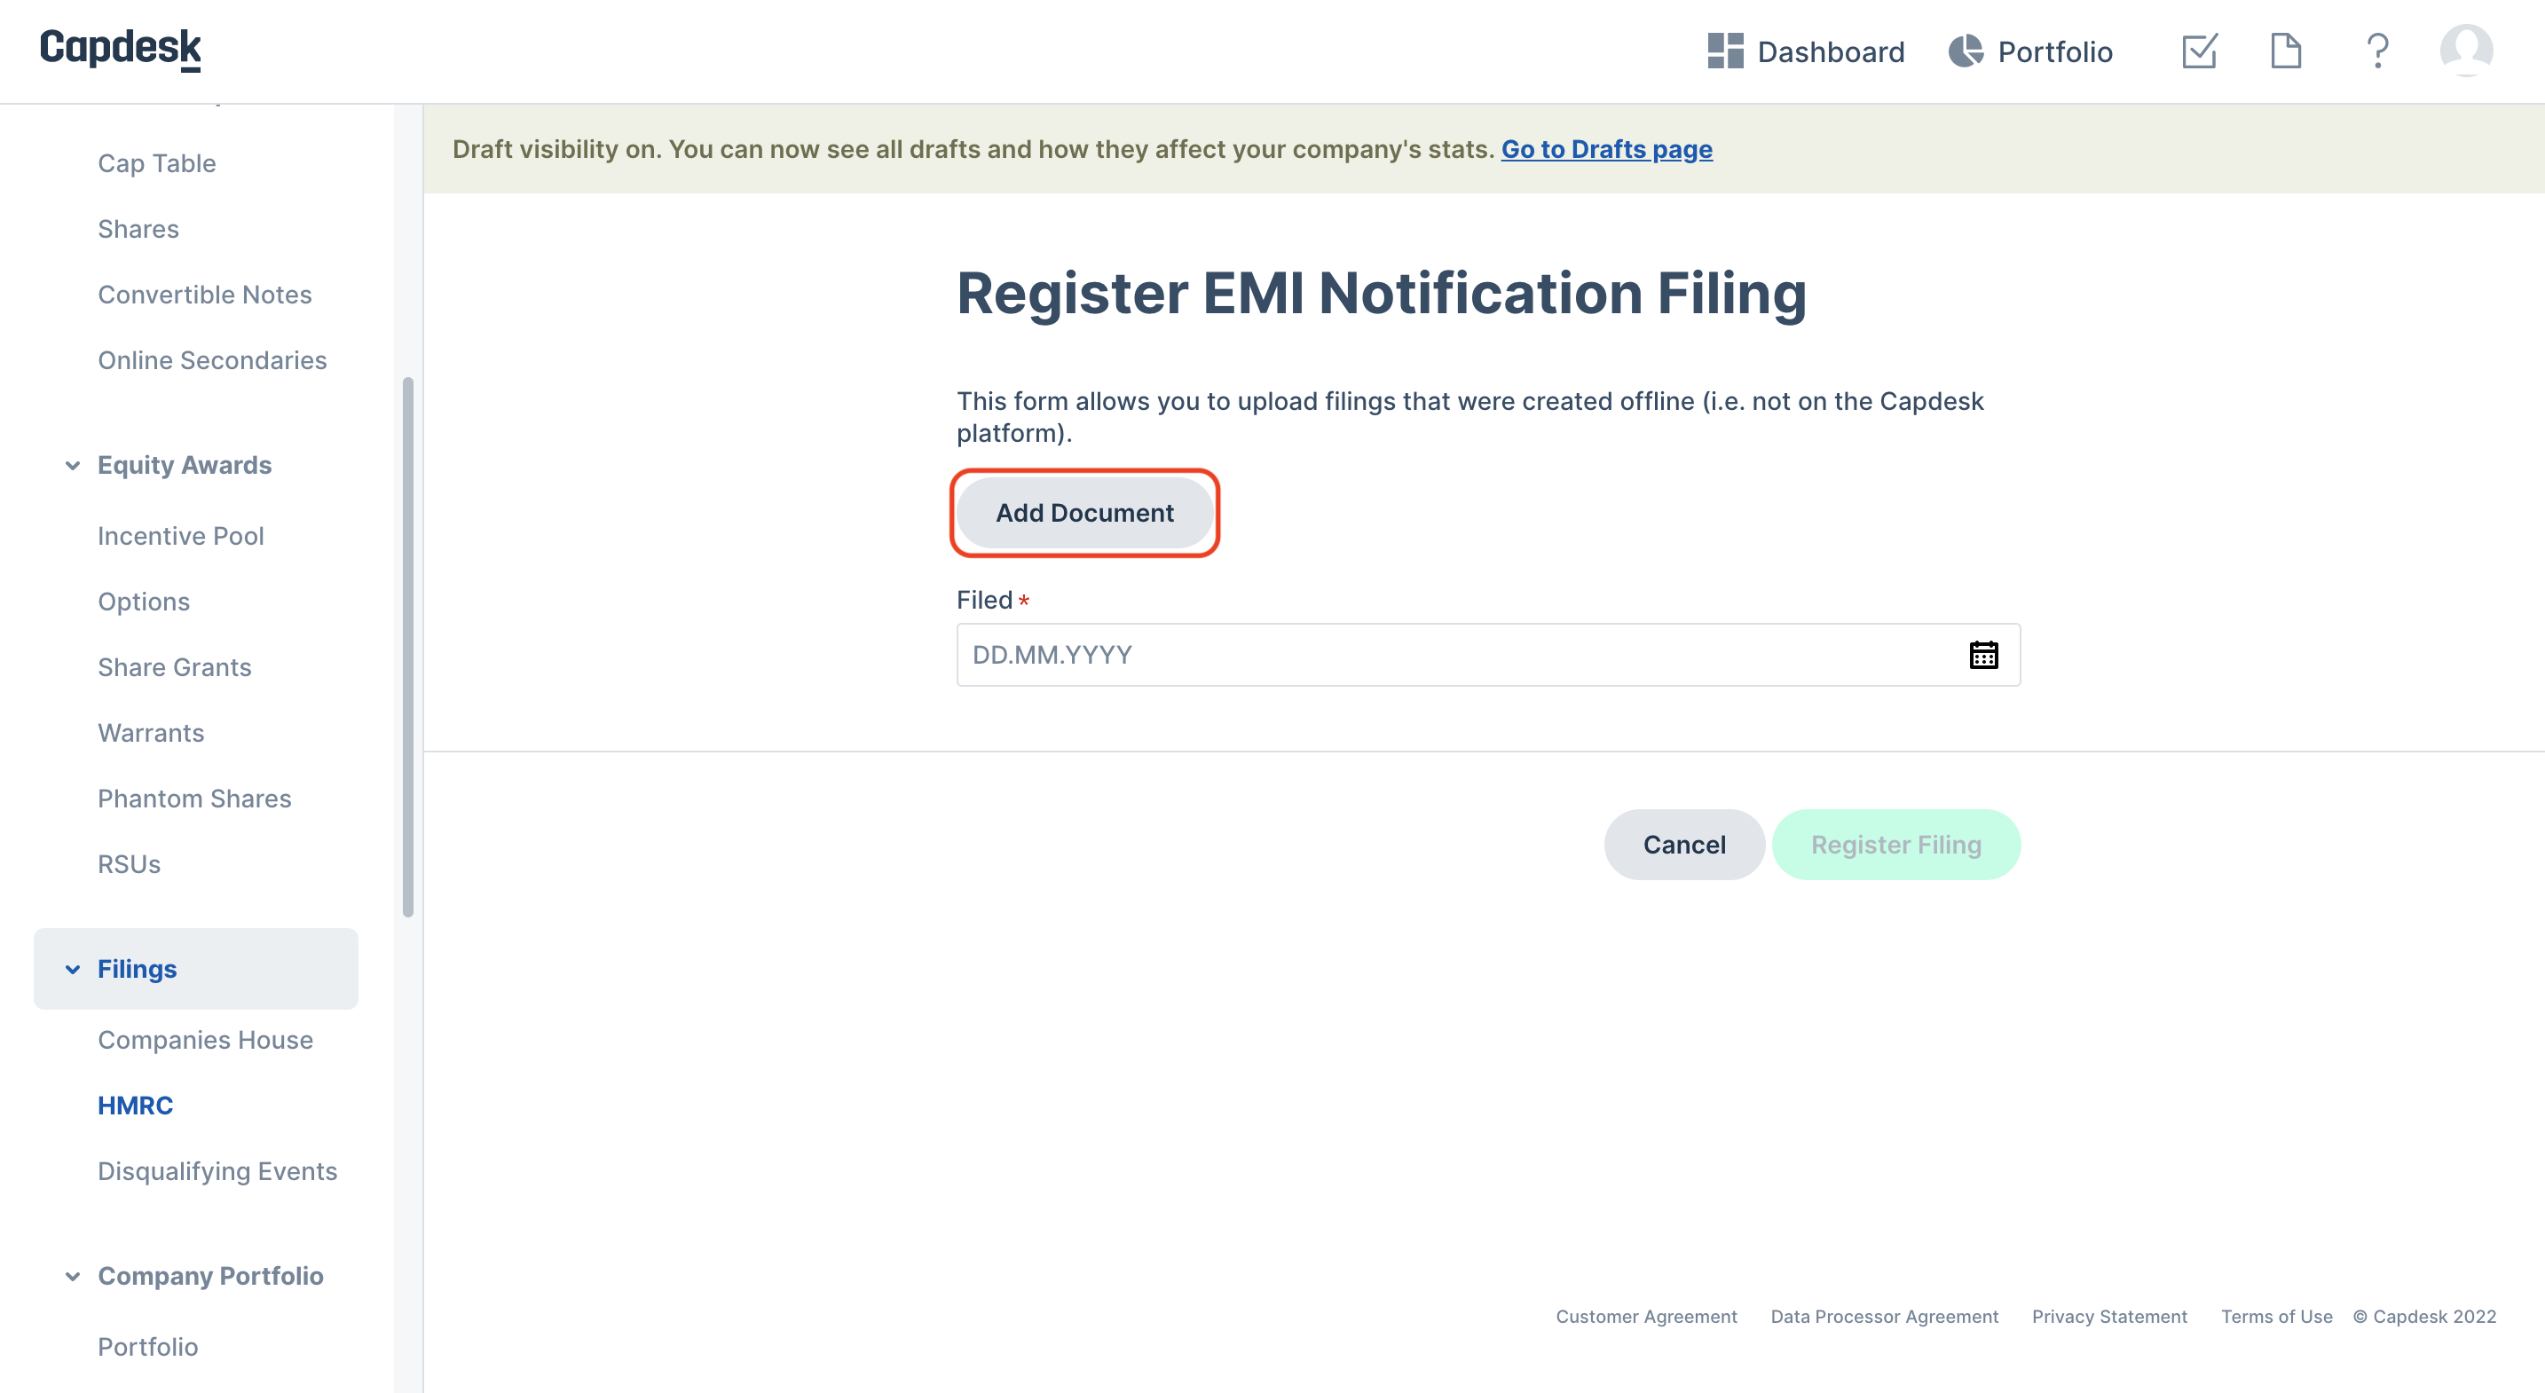Collapse the Filings section
This screenshot has height=1393, width=2545.
tap(72, 969)
